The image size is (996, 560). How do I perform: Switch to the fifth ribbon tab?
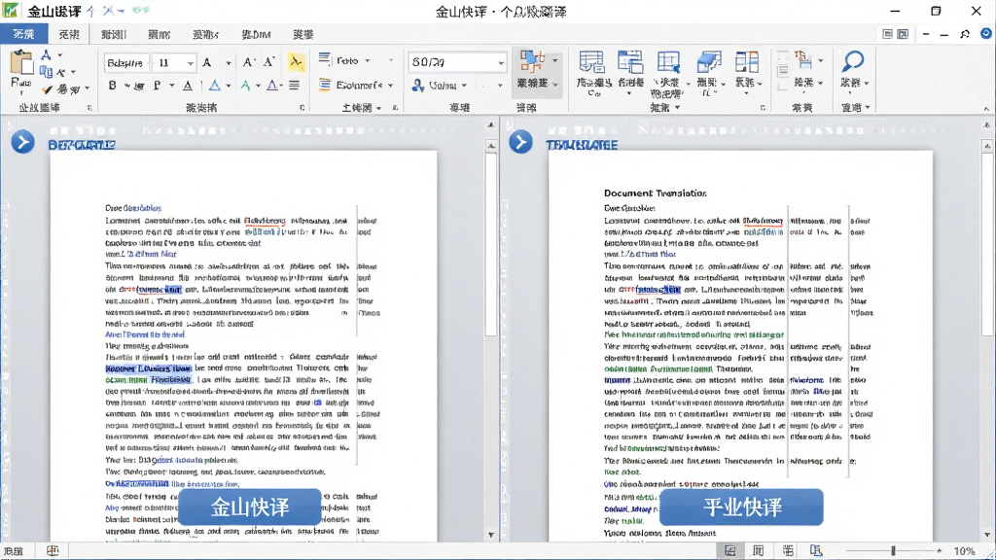tap(205, 34)
